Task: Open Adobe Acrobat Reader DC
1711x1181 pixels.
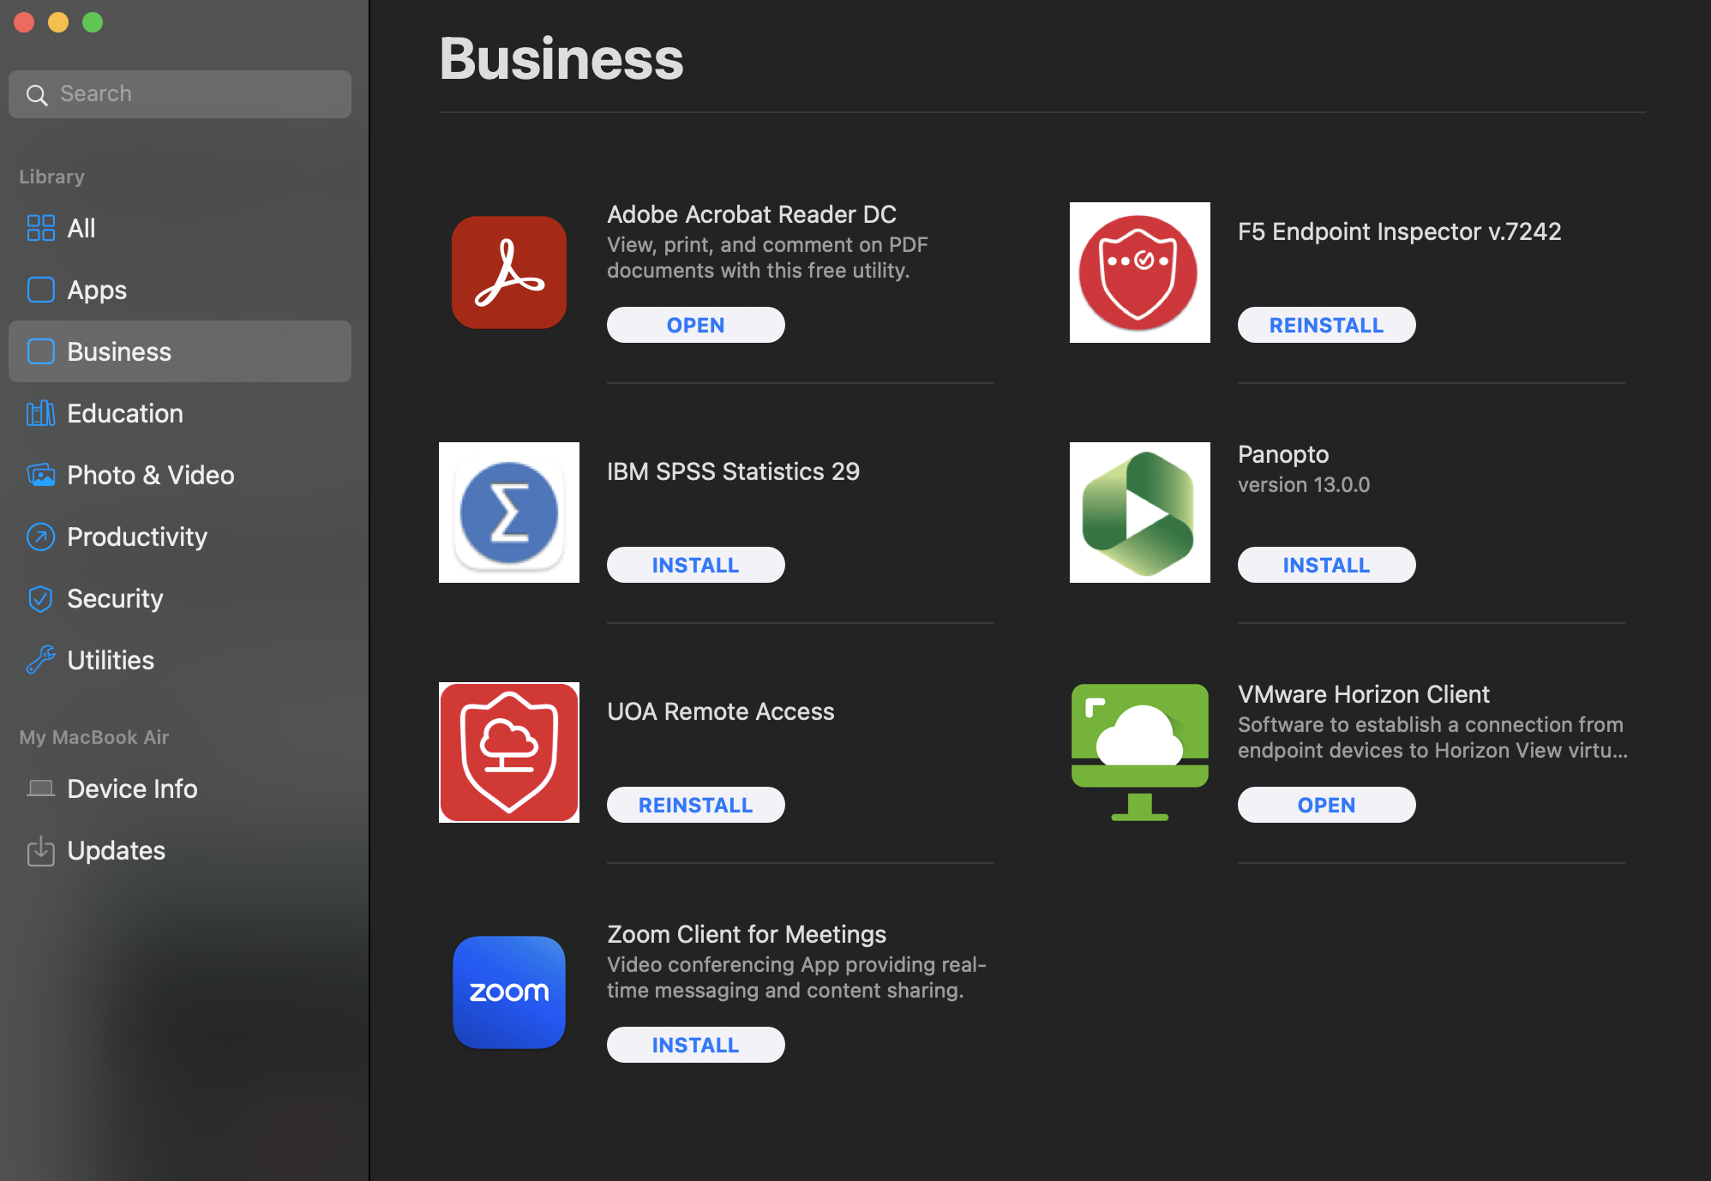Action: tap(694, 325)
